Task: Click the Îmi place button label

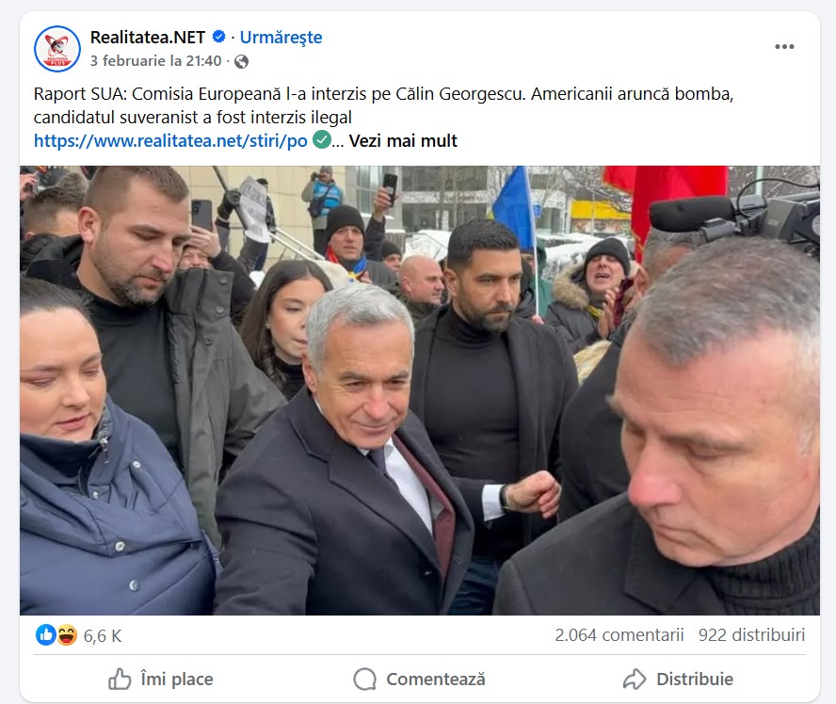Action: click(x=177, y=679)
